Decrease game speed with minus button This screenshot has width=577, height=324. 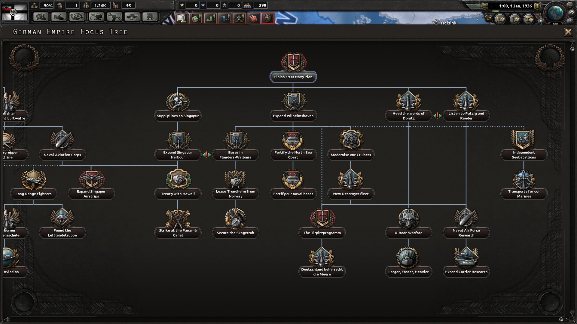485,6
